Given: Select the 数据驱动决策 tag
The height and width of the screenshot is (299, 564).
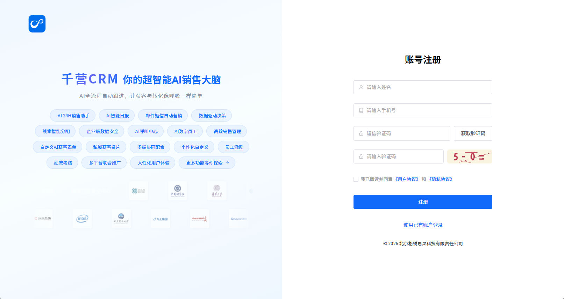Looking at the screenshot, I should [212, 116].
